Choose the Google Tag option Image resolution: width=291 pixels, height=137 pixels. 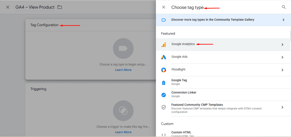coord(223,82)
